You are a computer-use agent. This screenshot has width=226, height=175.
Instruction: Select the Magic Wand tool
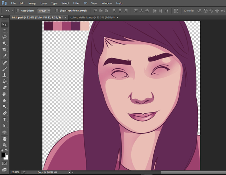click(x=5, y=43)
